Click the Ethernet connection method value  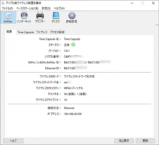pos(69,108)
